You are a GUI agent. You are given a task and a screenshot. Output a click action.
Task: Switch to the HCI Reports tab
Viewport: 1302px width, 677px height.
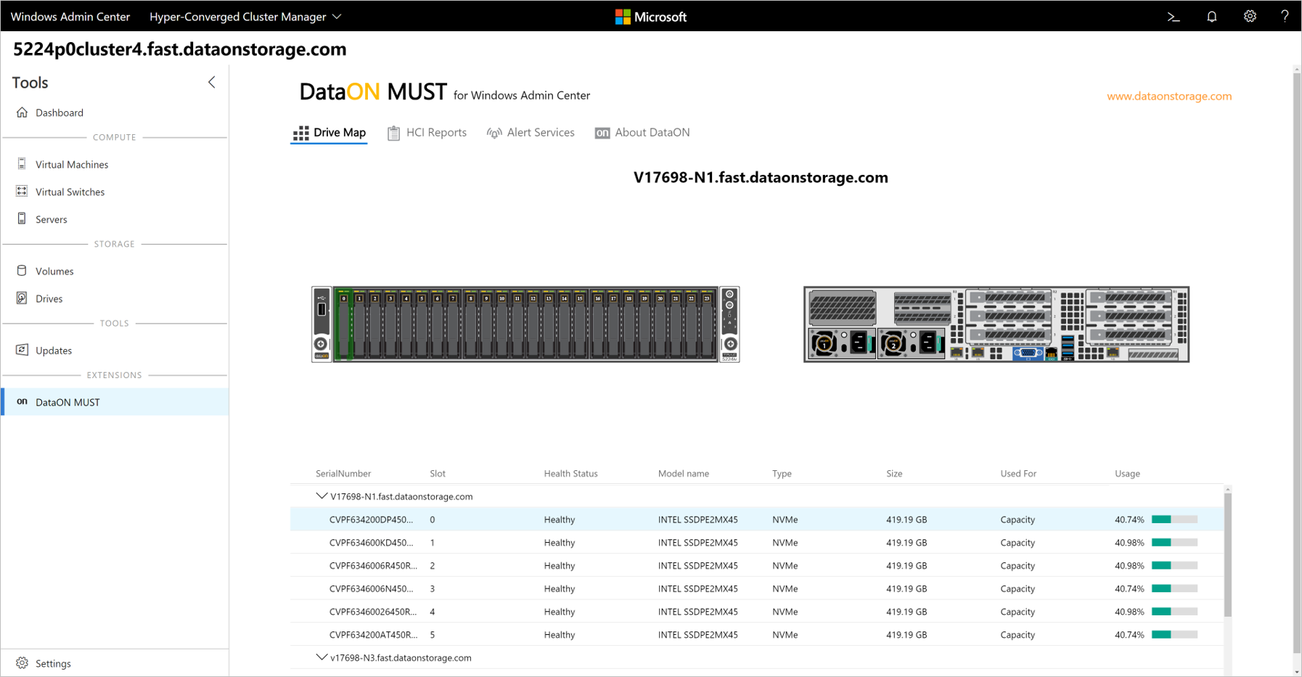pos(427,133)
